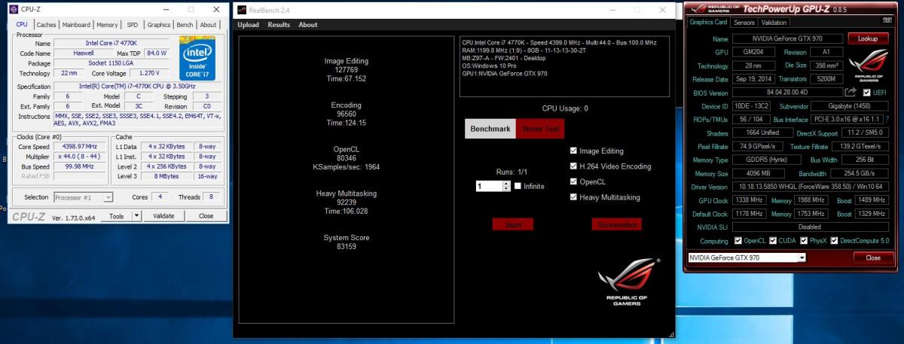The image size is (904, 344).
Task: Open the About menu in RealBench
Action: pyautogui.click(x=308, y=25)
